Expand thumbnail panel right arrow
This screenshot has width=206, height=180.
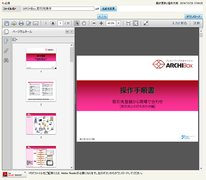pos(72,32)
